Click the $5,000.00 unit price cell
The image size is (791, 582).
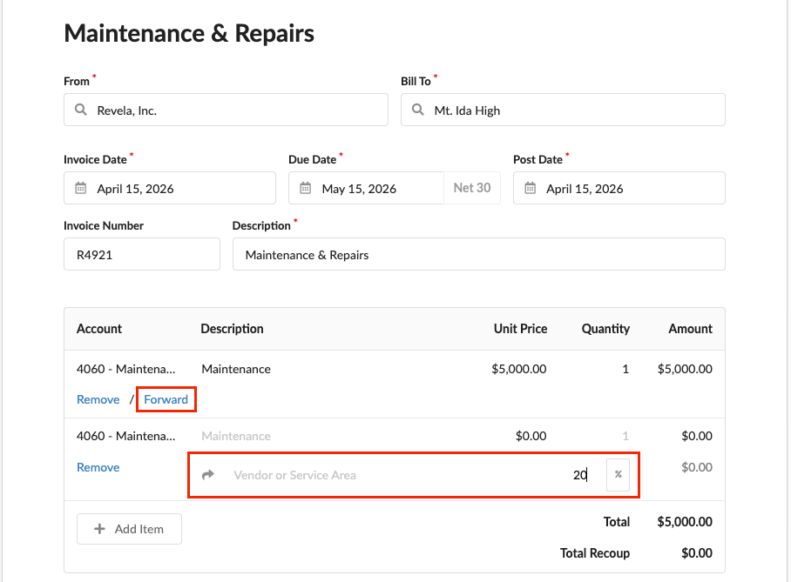coord(519,369)
